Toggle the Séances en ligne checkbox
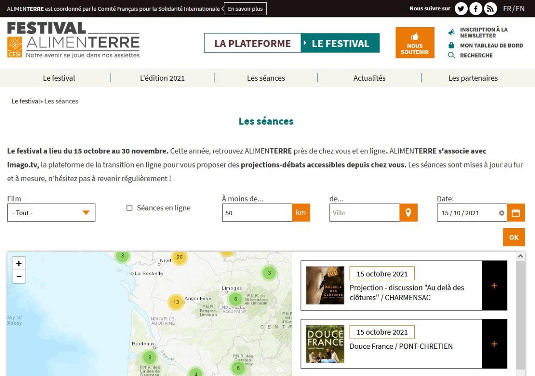Image resolution: width=535 pixels, height=376 pixels. (x=129, y=208)
